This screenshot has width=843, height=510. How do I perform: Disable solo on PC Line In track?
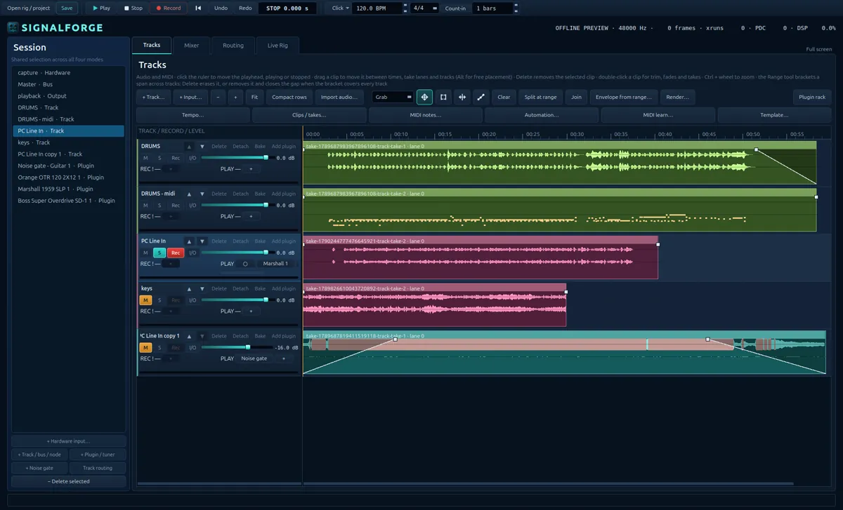coord(159,253)
